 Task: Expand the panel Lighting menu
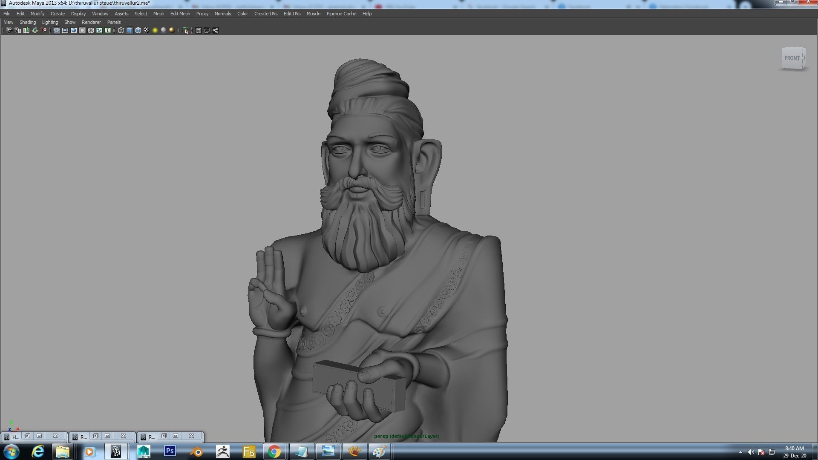pyautogui.click(x=50, y=22)
